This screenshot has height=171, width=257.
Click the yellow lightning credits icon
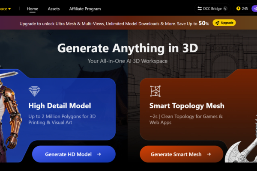238,9
